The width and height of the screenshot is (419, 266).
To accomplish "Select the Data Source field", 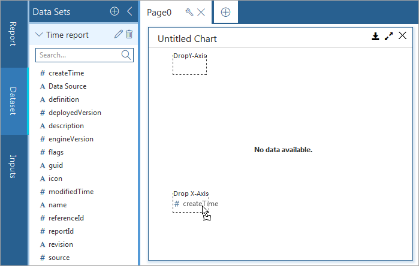I will click(67, 86).
